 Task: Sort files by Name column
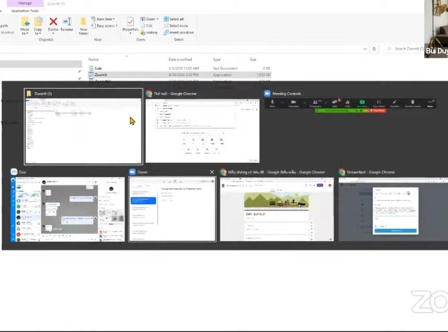[94, 59]
